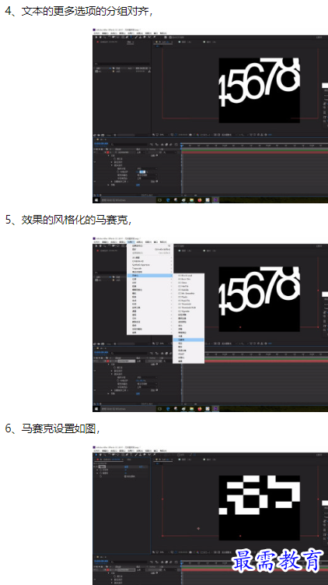Open the Effect menu in step 5 menu bar
This screenshot has width=328, height=585.
point(131,241)
